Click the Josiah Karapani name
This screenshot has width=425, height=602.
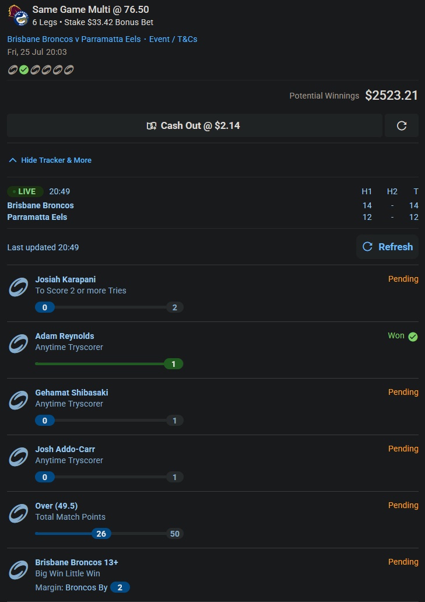click(x=66, y=279)
